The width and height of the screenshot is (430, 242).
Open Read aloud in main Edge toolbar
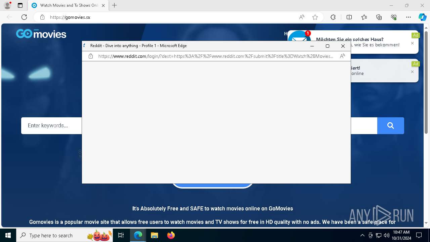pyautogui.click(x=302, y=17)
